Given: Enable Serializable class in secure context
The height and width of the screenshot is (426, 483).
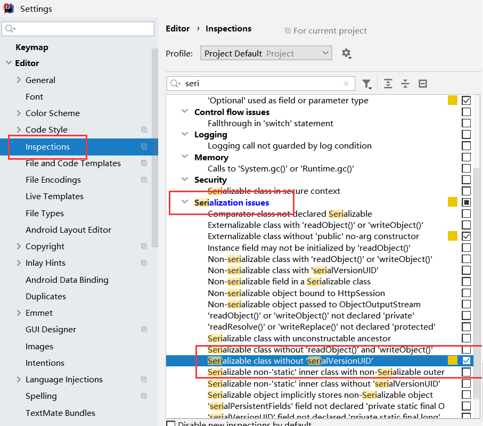Looking at the screenshot, I should (x=466, y=191).
